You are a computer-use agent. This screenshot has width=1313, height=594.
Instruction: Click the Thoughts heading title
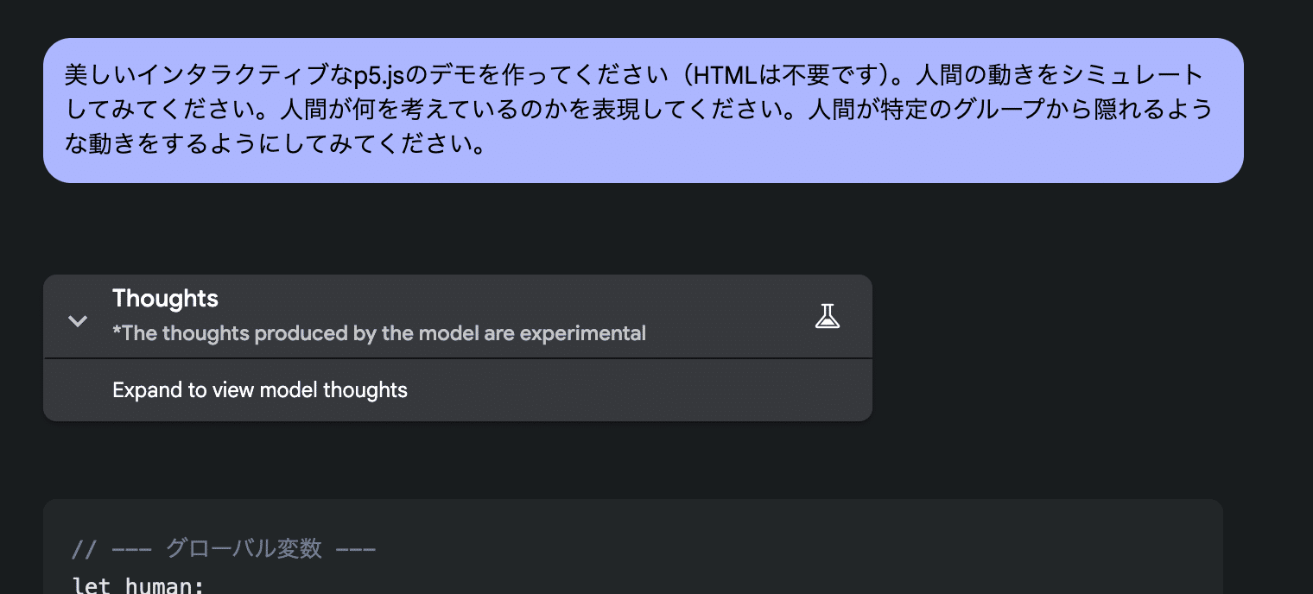click(165, 299)
